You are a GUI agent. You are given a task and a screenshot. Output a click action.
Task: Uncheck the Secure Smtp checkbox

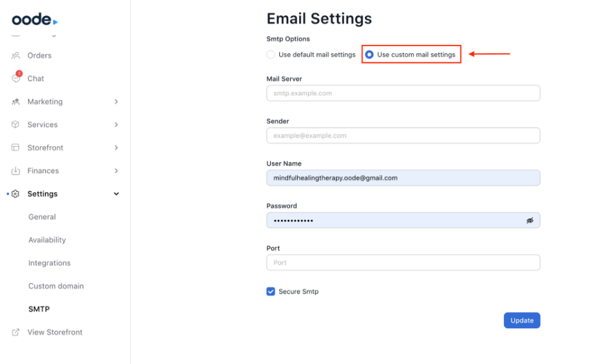pyautogui.click(x=271, y=292)
